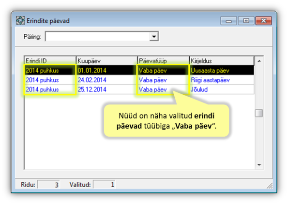288x204 pixels.
Task: Select the row dated 24.02.2014
Action: pos(139,80)
